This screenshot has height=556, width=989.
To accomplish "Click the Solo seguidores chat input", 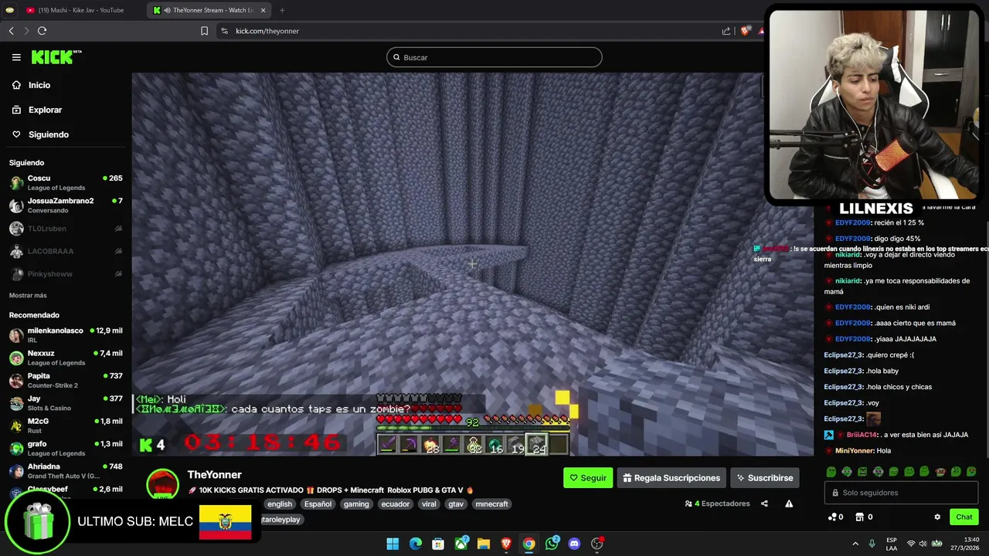I will pos(901,493).
